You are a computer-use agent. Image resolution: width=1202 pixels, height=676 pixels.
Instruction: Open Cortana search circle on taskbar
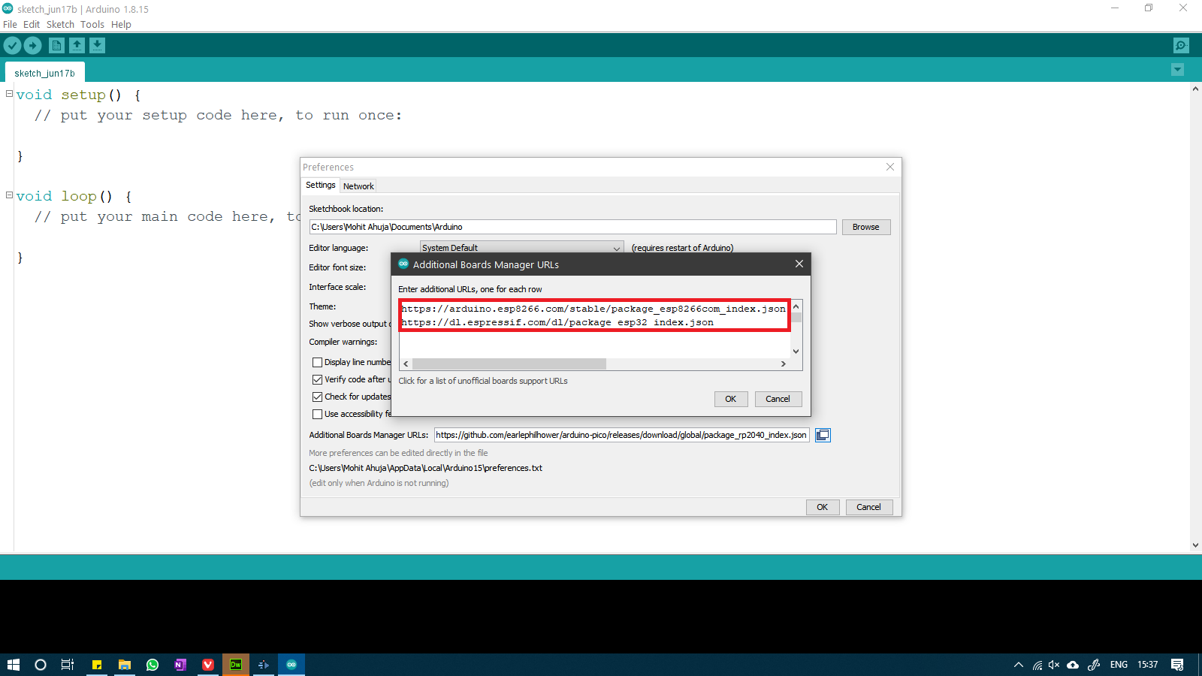coord(41,665)
